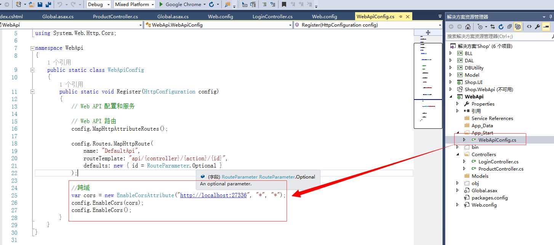Collapse the Register method outlining
The image size is (554, 245).
tap(32, 92)
